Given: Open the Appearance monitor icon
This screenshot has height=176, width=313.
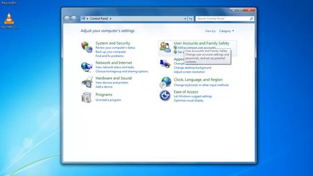Looking at the screenshot, I should 165,64.
